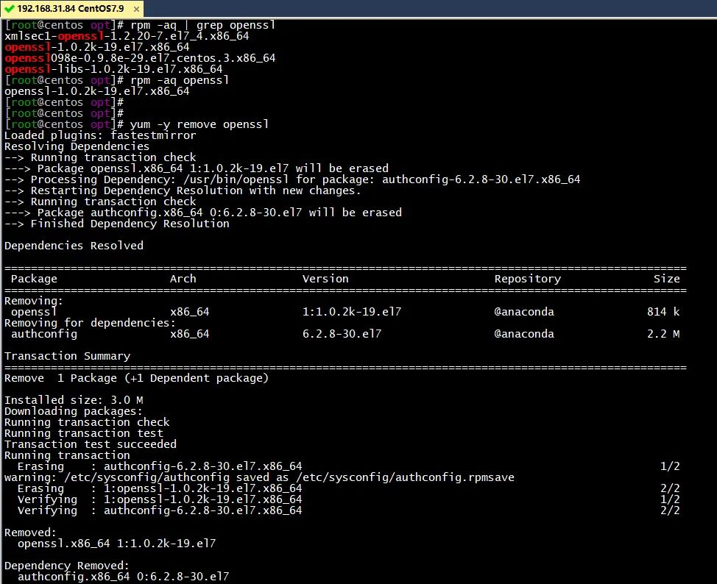This screenshot has height=584, width=717.
Task: Click the 'Package' column header
Action: (x=34, y=279)
